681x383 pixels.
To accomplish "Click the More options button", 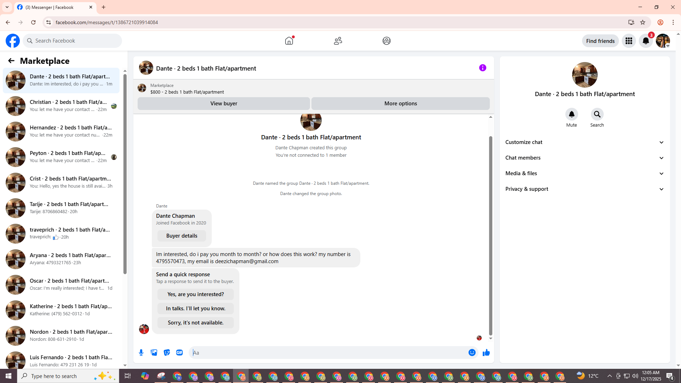I will (401, 104).
